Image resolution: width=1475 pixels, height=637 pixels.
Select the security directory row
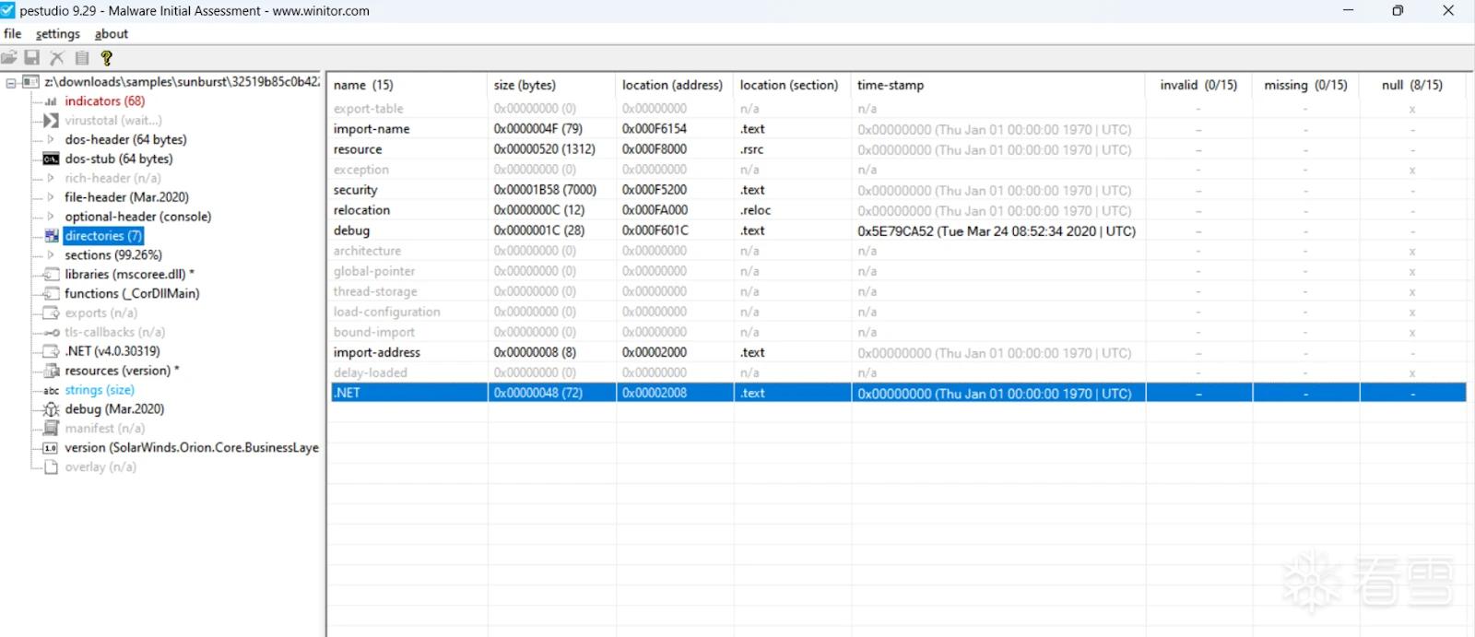click(x=899, y=190)
